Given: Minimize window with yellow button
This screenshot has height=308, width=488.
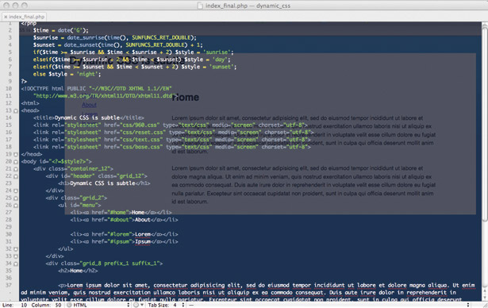Looking at the screenshot, I should coord(15,6).
